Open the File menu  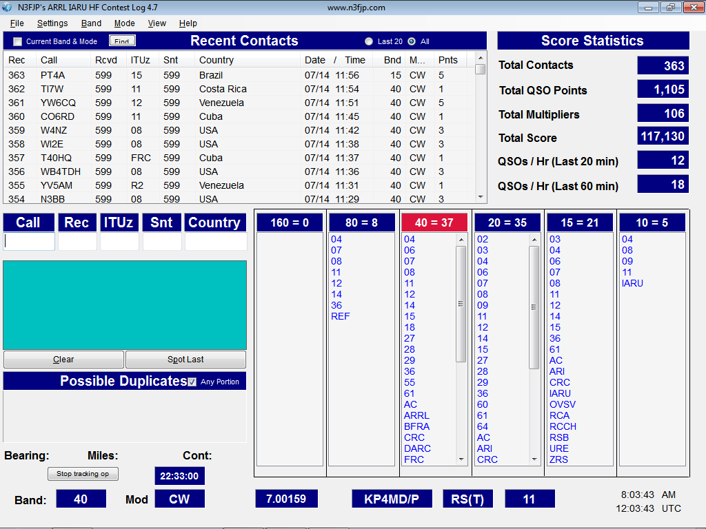[17, 23]
